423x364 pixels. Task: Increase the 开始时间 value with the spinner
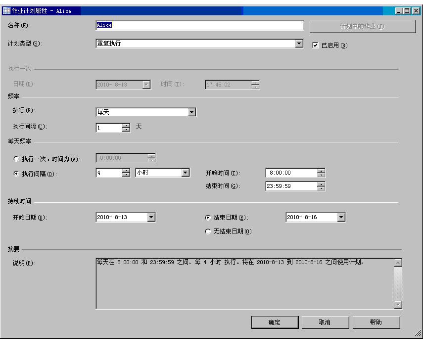[322, 171]
